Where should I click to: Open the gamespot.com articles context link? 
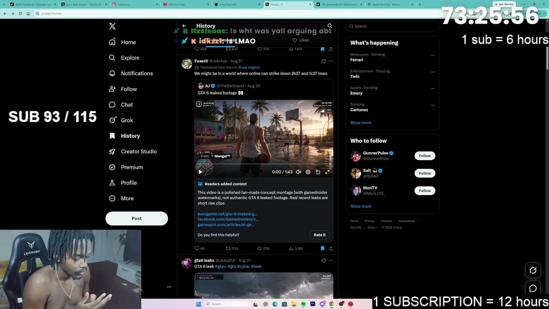coord(226,224)
